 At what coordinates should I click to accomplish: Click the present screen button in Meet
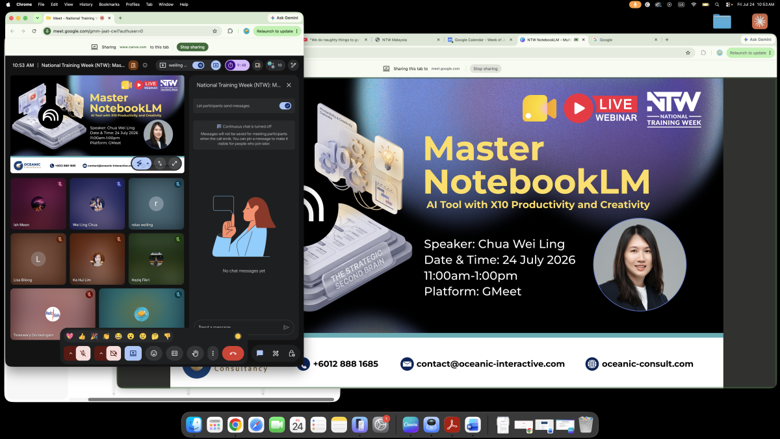coord(133,353)
